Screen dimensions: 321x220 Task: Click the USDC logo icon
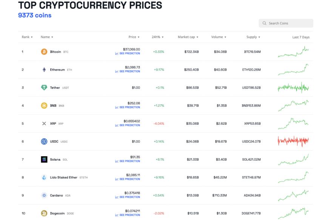[x=44, y=141]
